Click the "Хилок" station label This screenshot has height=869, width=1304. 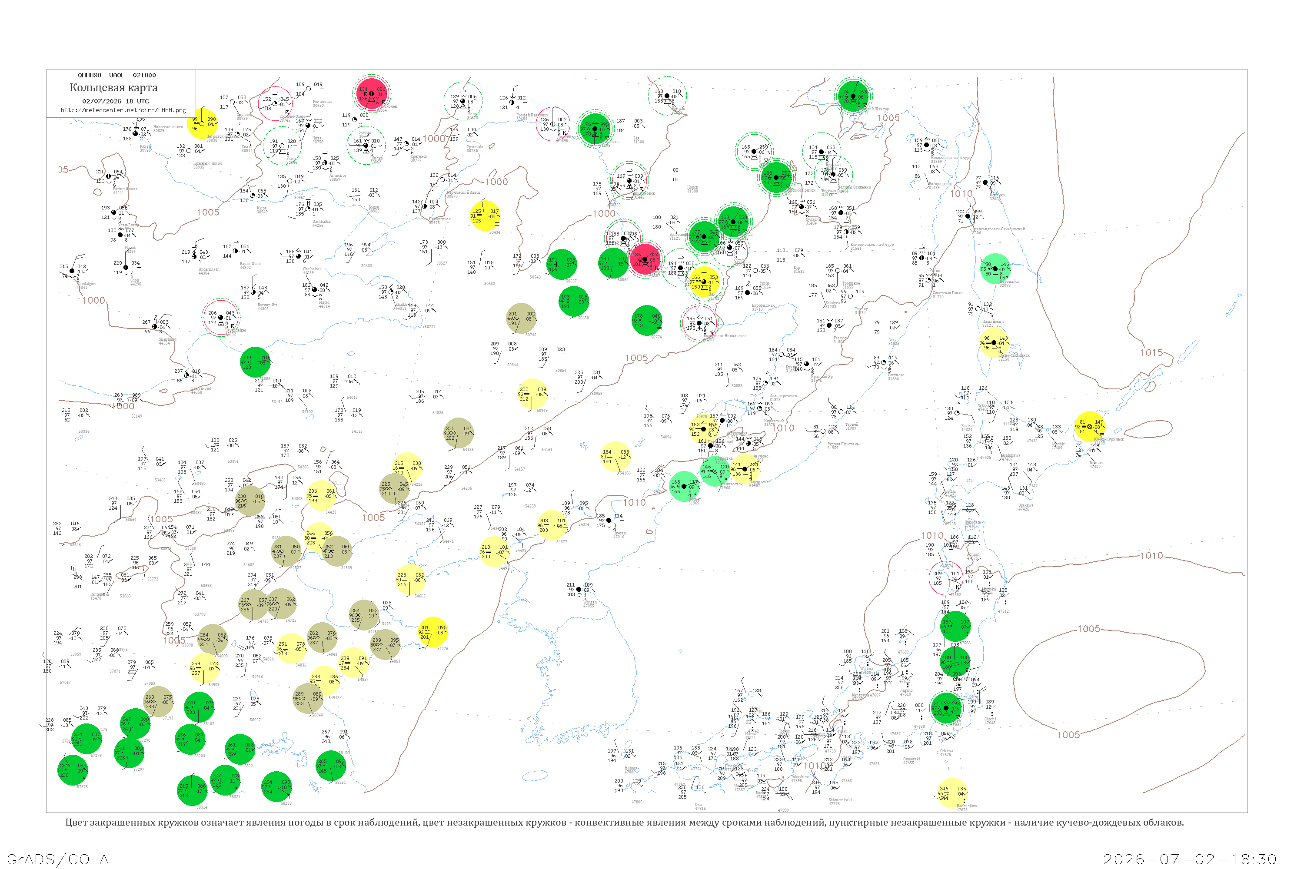(247, 147)
